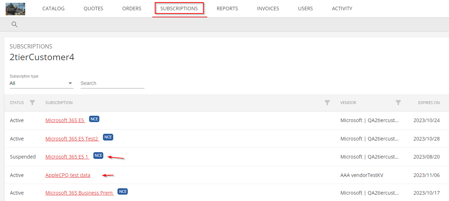
Task: Open Microsoft 365 E5 Test2 link
Action: coord(72,139)
